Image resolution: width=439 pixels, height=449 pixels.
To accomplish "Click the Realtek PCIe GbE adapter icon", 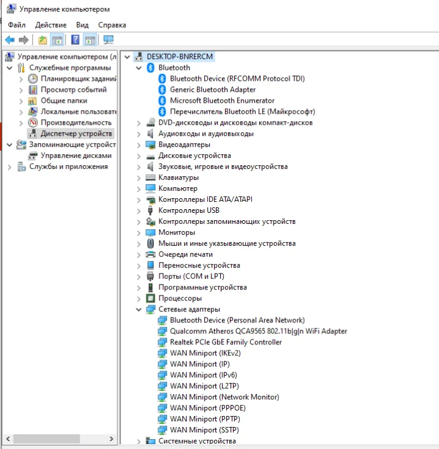I will click(162, 342).
